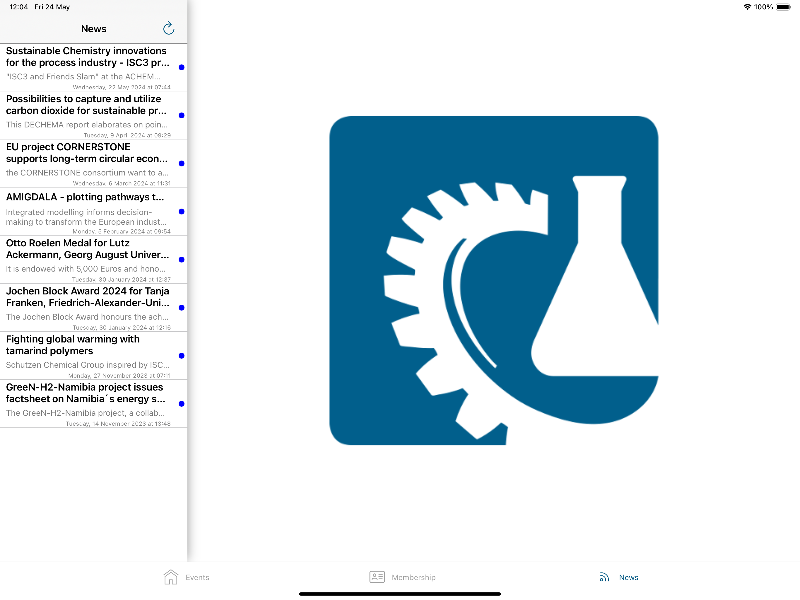Open Jochen Block Award 2024 article

(x=94, y=308)
